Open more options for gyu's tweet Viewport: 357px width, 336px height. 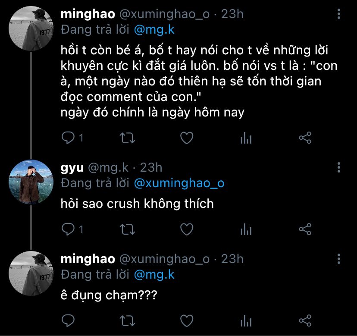point(339,167)
